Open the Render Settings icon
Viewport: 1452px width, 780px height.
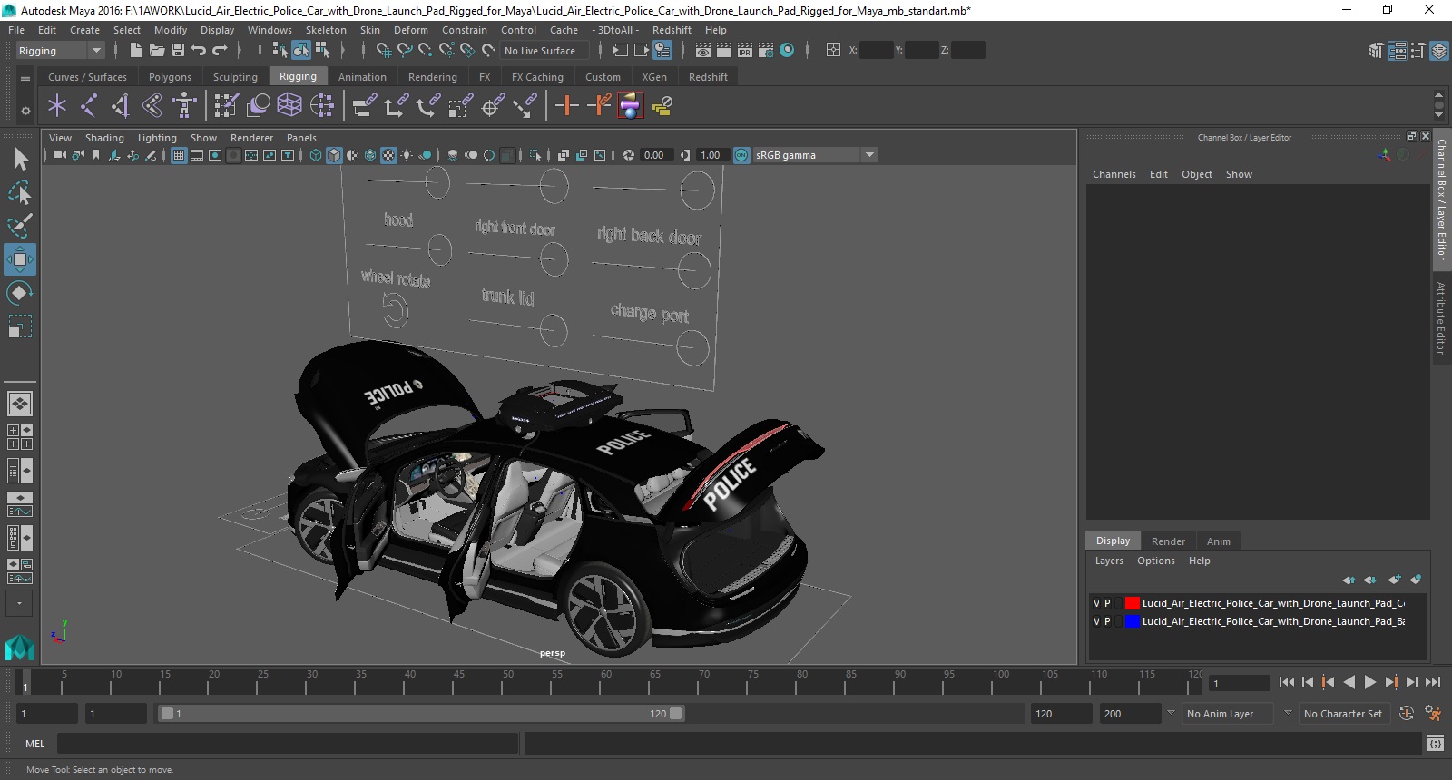tap(766, 51)
